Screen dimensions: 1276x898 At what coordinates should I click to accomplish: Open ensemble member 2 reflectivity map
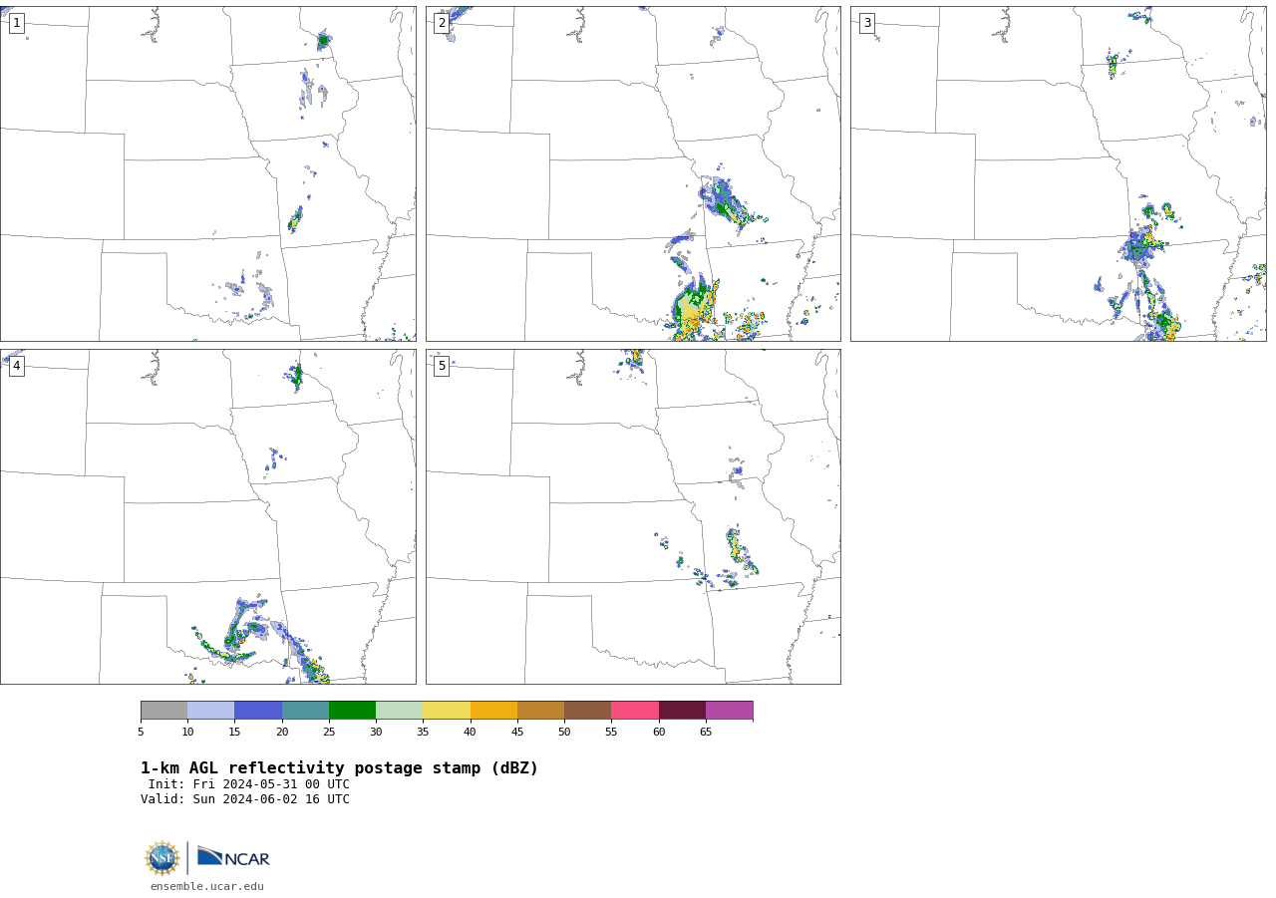633,173
